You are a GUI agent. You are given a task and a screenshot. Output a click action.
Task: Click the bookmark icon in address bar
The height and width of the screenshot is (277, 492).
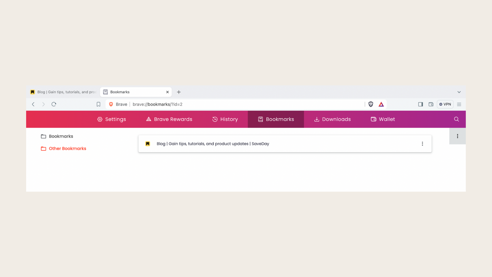pyautogui.click(x=98, y=104)
